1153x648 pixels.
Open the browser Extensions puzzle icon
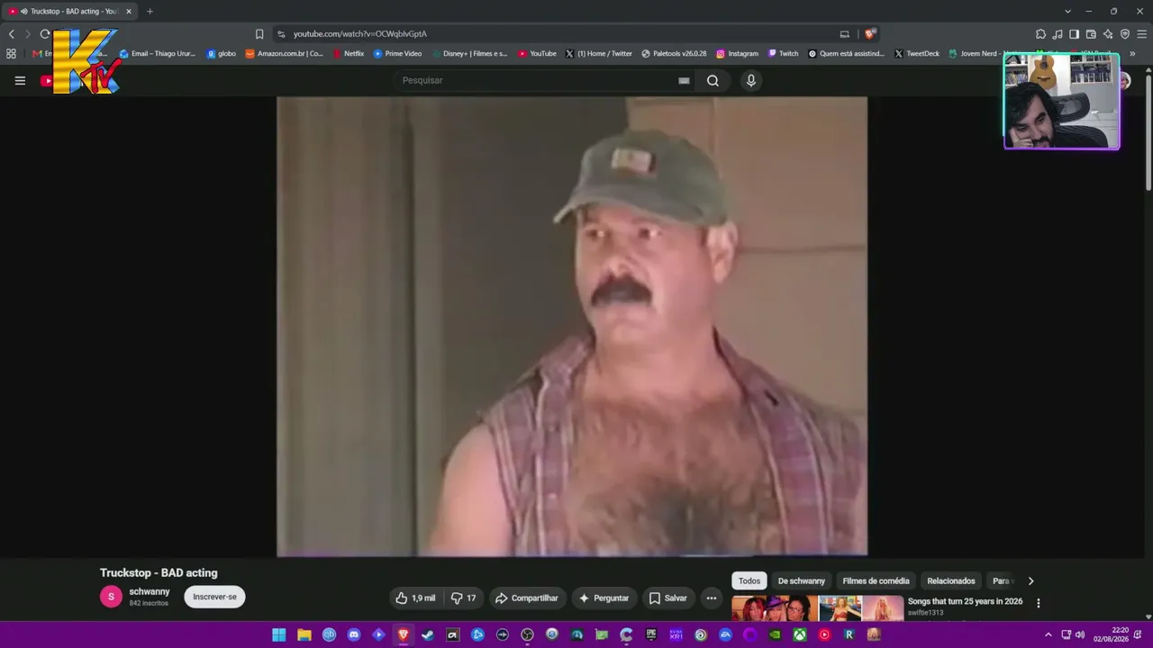pyautogui.click(x=1040, y=34)
